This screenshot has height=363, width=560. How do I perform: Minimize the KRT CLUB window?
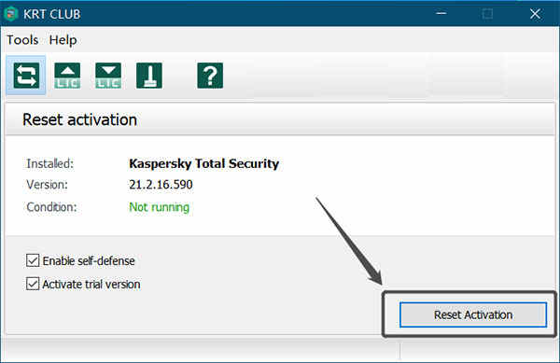point(441,14)
